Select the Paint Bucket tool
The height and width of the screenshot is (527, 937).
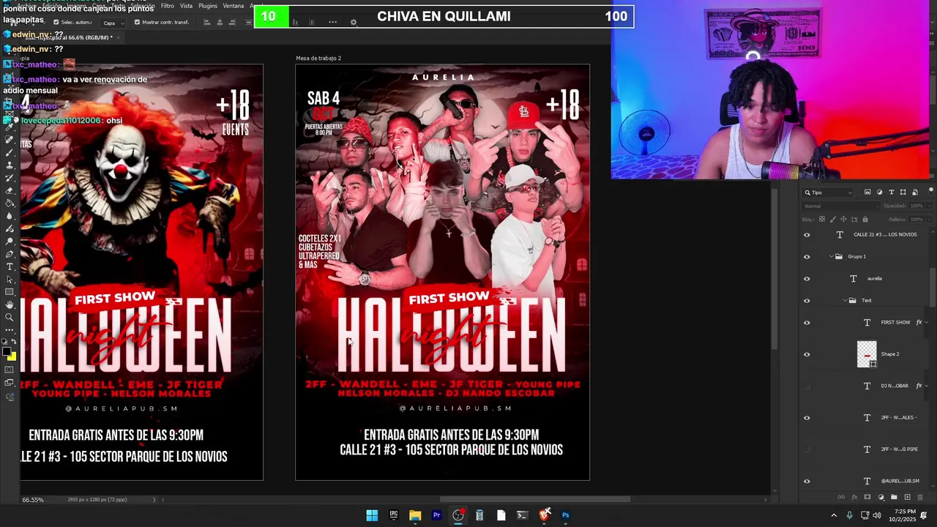10,203
